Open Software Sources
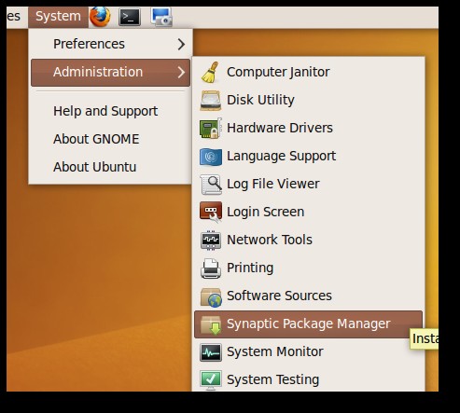This screenshot has height=413, width=460. pyautogui.click(x=308, y=296)
